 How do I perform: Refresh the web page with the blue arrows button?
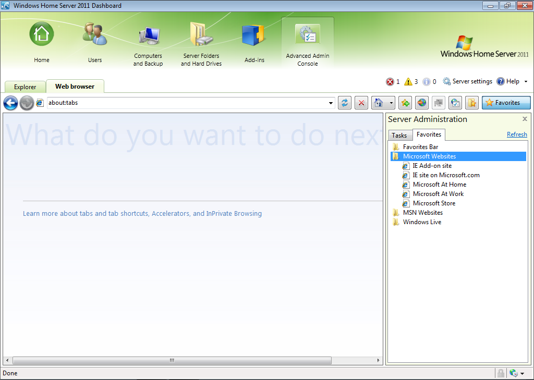pos(345,103)
